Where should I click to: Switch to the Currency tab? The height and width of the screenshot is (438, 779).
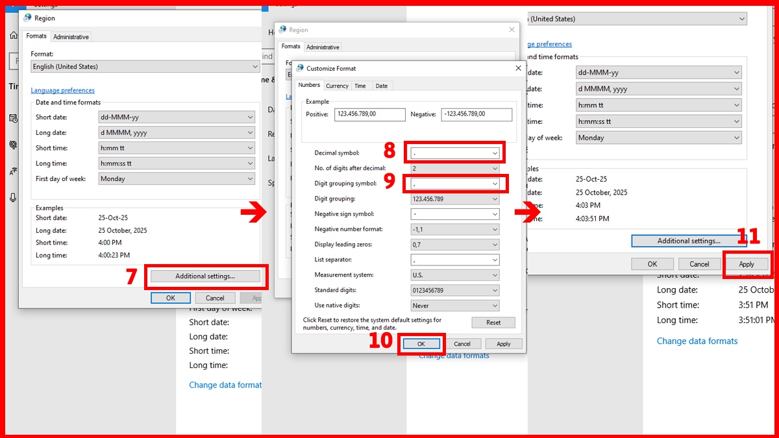pyautogui.click(x=337, y=85)
